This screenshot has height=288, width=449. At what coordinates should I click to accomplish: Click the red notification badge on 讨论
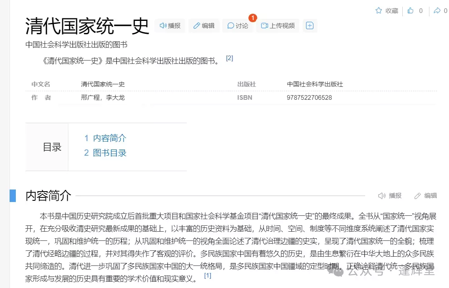click(253, 18)
